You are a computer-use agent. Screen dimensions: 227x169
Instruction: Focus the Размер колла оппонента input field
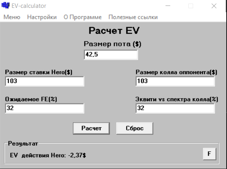[175, 81]
